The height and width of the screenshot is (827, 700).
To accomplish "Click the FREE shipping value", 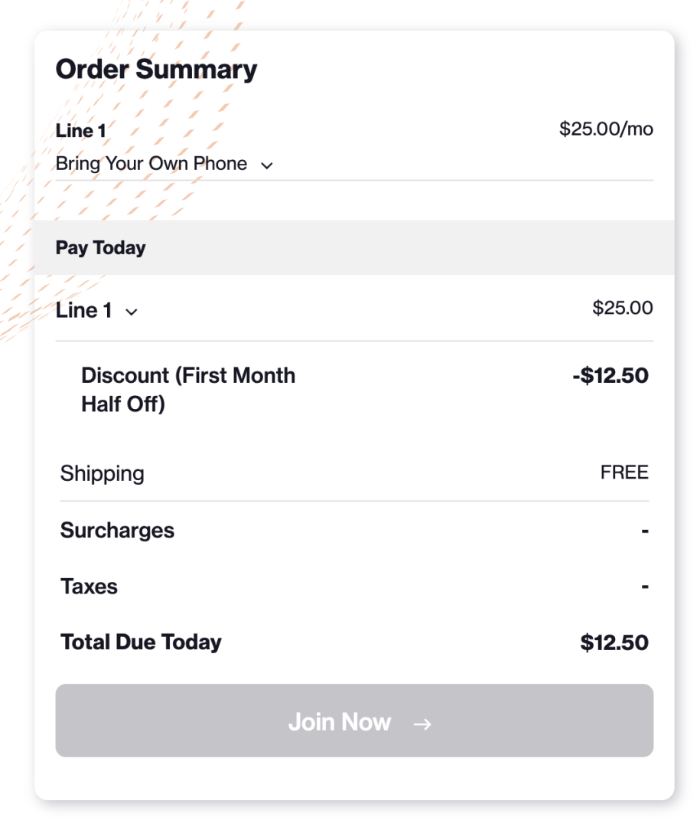I will (x=624, y=472).
